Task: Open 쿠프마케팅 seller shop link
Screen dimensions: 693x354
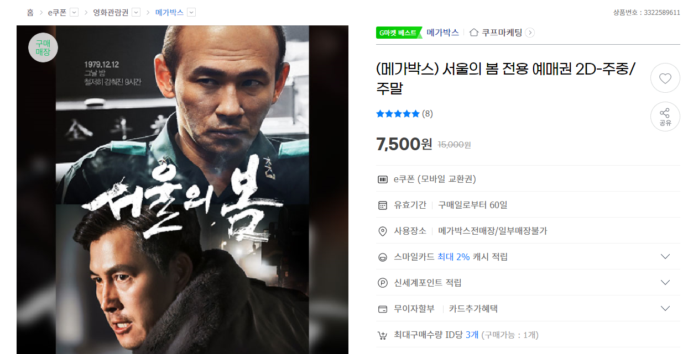Action: tap(502, 33)
